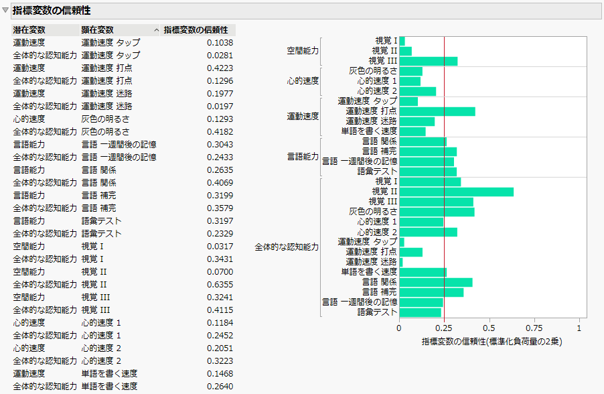Click the value 0.3043 for 言語 一週間後の記憶

[220, 145]
